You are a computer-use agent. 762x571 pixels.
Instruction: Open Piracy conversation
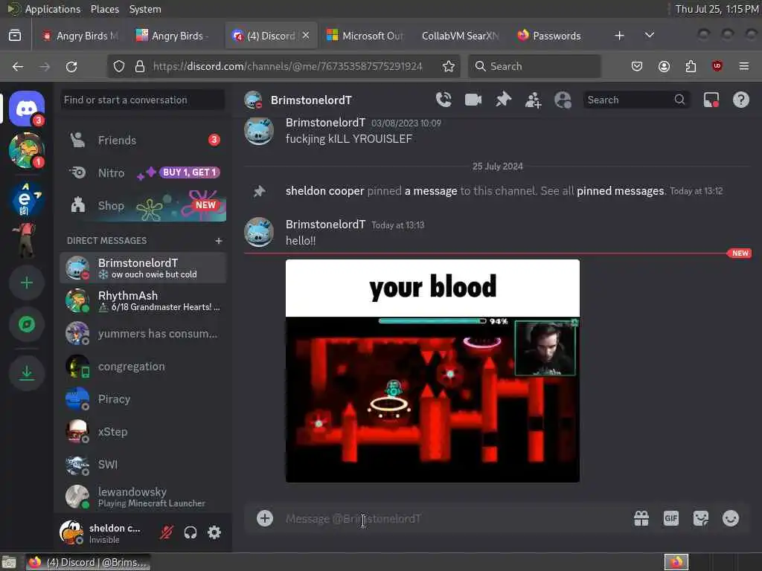tap(143, 399)
